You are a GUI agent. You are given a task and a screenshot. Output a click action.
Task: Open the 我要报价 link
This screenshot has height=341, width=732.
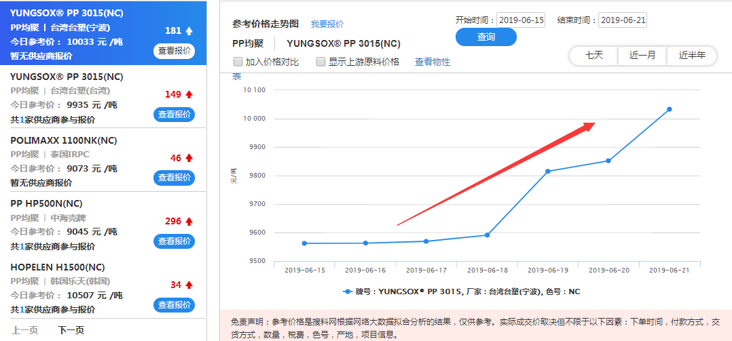tap(327, 24)
